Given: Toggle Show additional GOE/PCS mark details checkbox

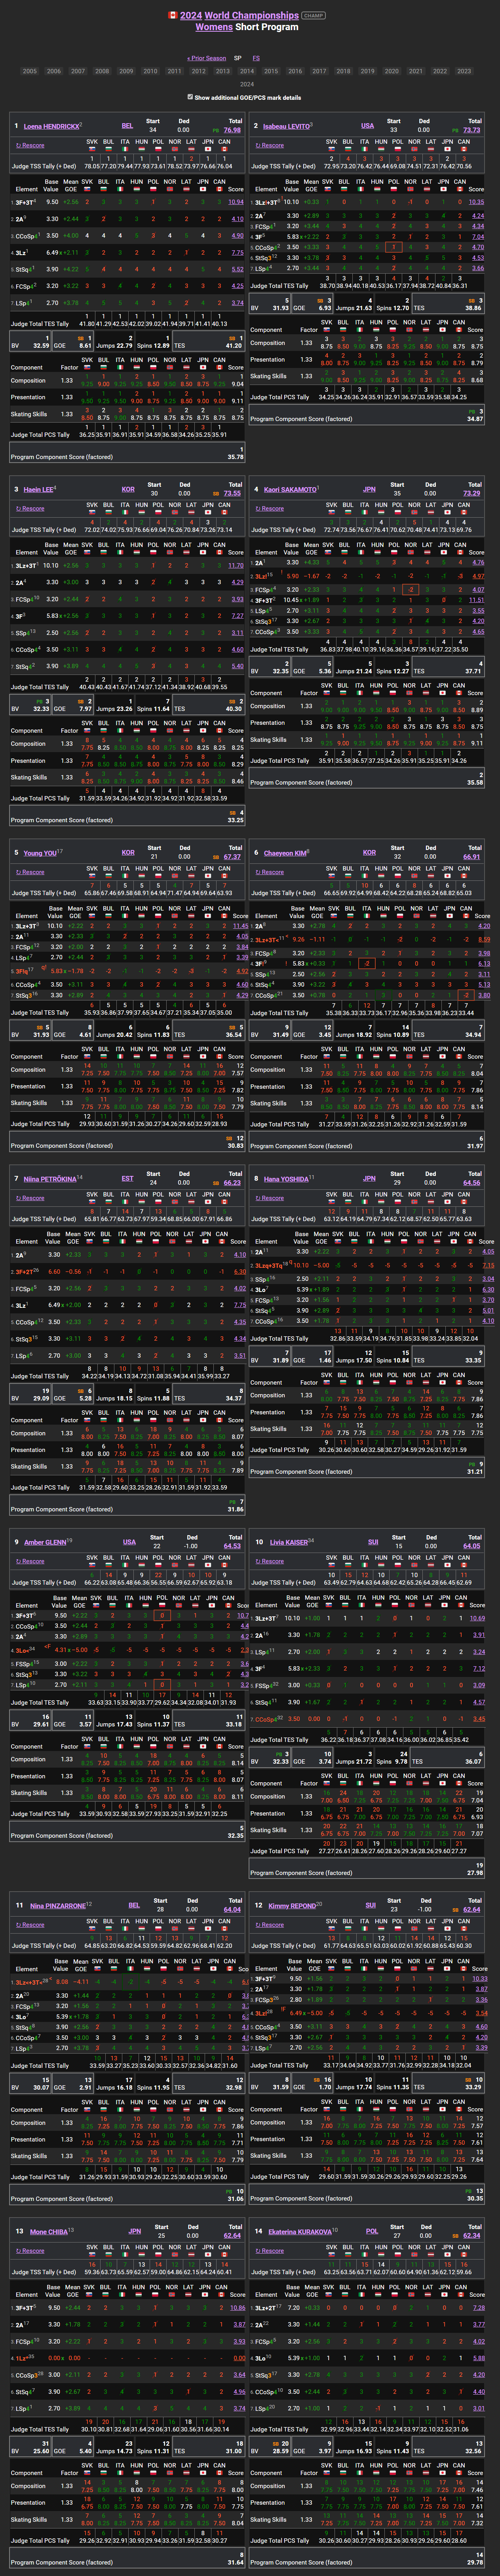Looking at the screenshot, I should [191, 97].
